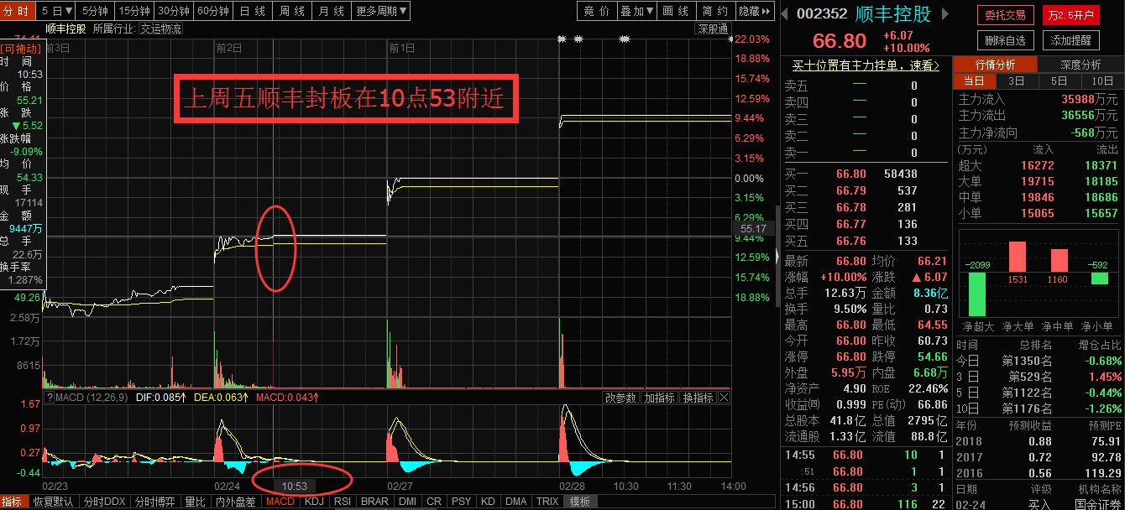Toggle the 简约 simple view
Image resolution: width=1125 pixels, height=510 pixels.
click(715, 11)
